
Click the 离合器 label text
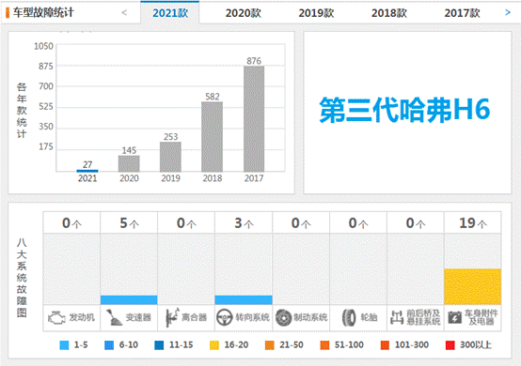[195, 317]
